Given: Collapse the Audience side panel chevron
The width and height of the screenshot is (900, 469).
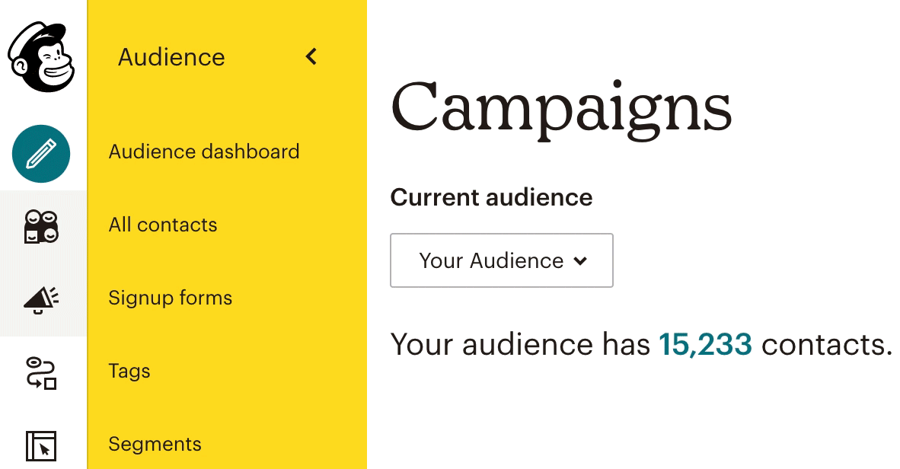Looking at the screenshot, I should coord(311,56).
